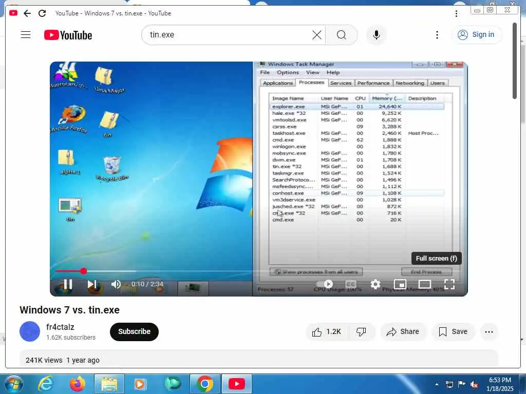Clear the search box with X
The width and height of the screenshot is (526, 394).
click(x=316, y=35)
